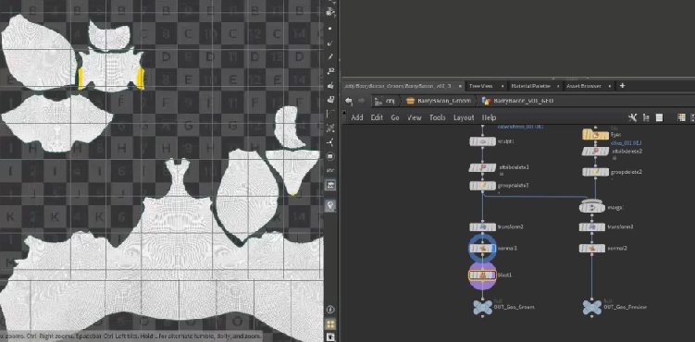This screenshot has width=695, height=342.
Task: Select the sculpt1 node
Action: 483,141
